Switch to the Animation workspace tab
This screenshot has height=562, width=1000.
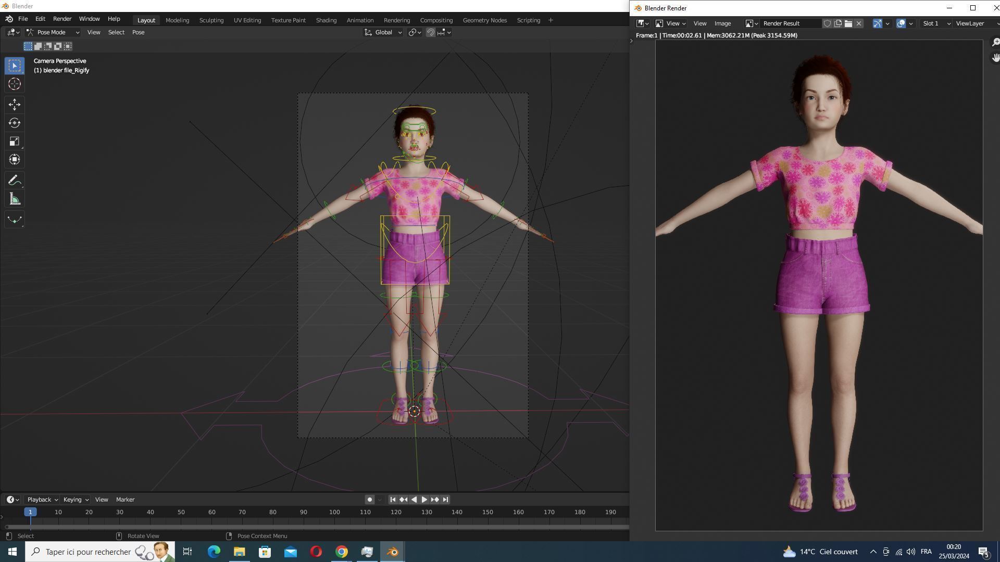(x=360, y=20)
